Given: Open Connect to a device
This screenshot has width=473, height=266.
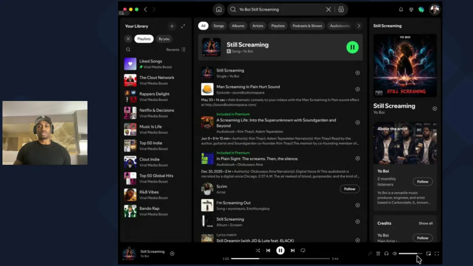Looking at the screenshot, I should [x=387, y=253].
